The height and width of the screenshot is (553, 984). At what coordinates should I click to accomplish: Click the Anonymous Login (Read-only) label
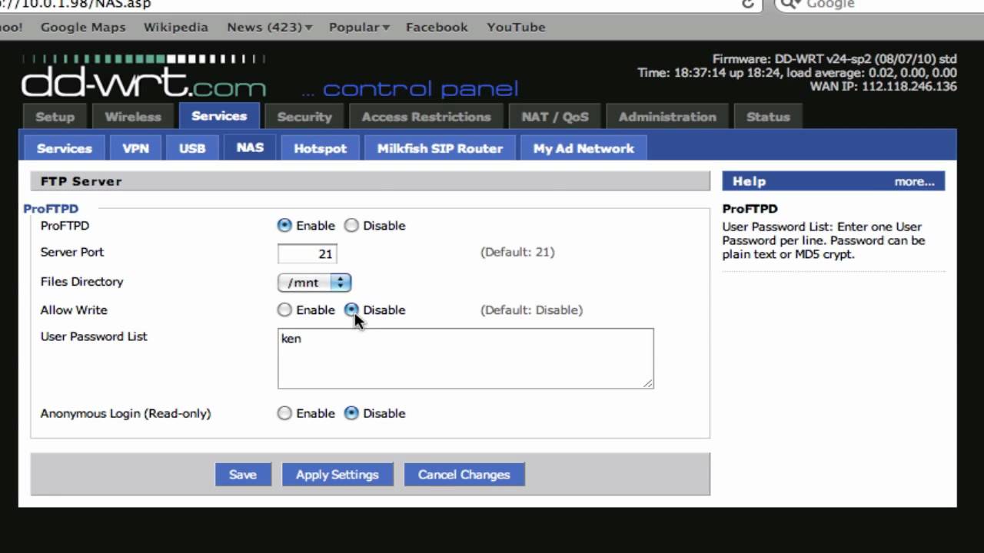click(x=125, y=413)
